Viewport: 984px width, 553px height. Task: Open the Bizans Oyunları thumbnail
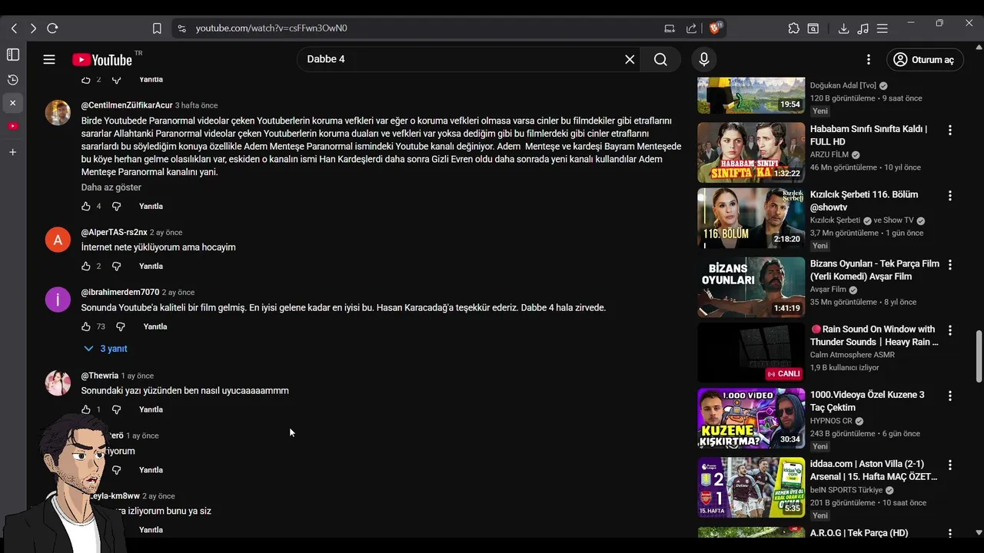coord(751,287)
